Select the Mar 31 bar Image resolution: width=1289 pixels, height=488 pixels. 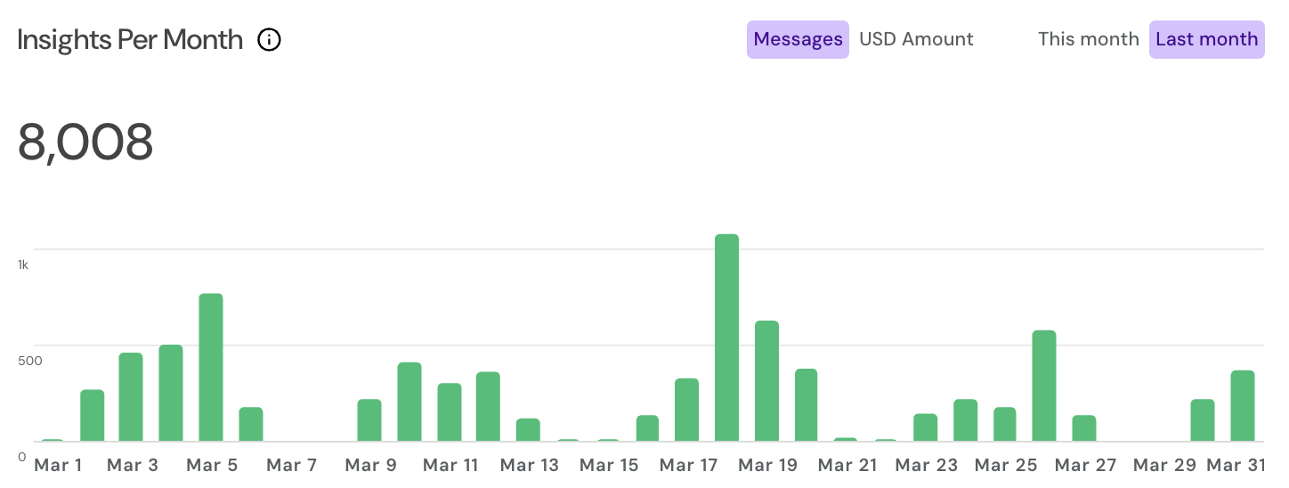coord(1243,406)
